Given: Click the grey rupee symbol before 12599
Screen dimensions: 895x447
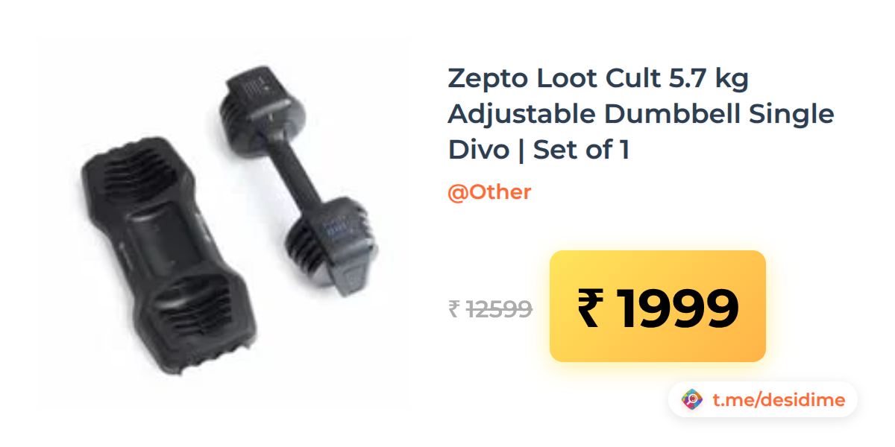Looking at the screenshot, I should coord(453,308).
